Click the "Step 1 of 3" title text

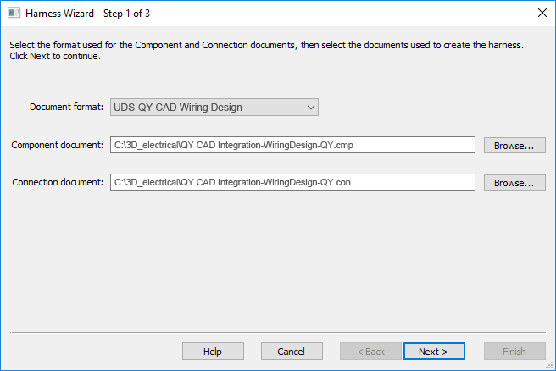125,14
